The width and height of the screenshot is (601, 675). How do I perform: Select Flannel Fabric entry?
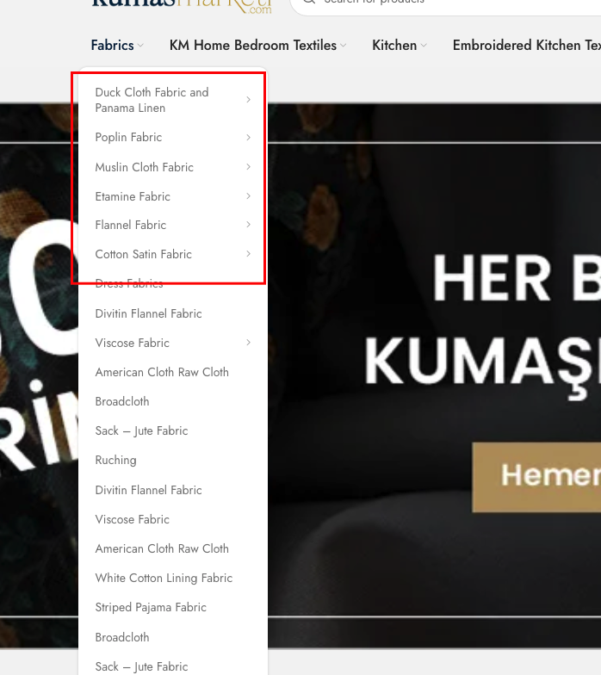131,225
